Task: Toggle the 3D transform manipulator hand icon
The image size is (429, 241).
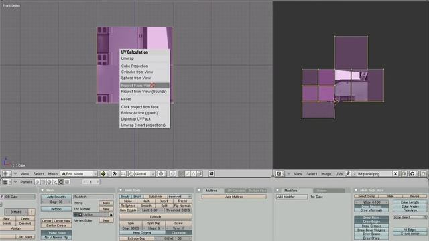Action: point(131,174)
